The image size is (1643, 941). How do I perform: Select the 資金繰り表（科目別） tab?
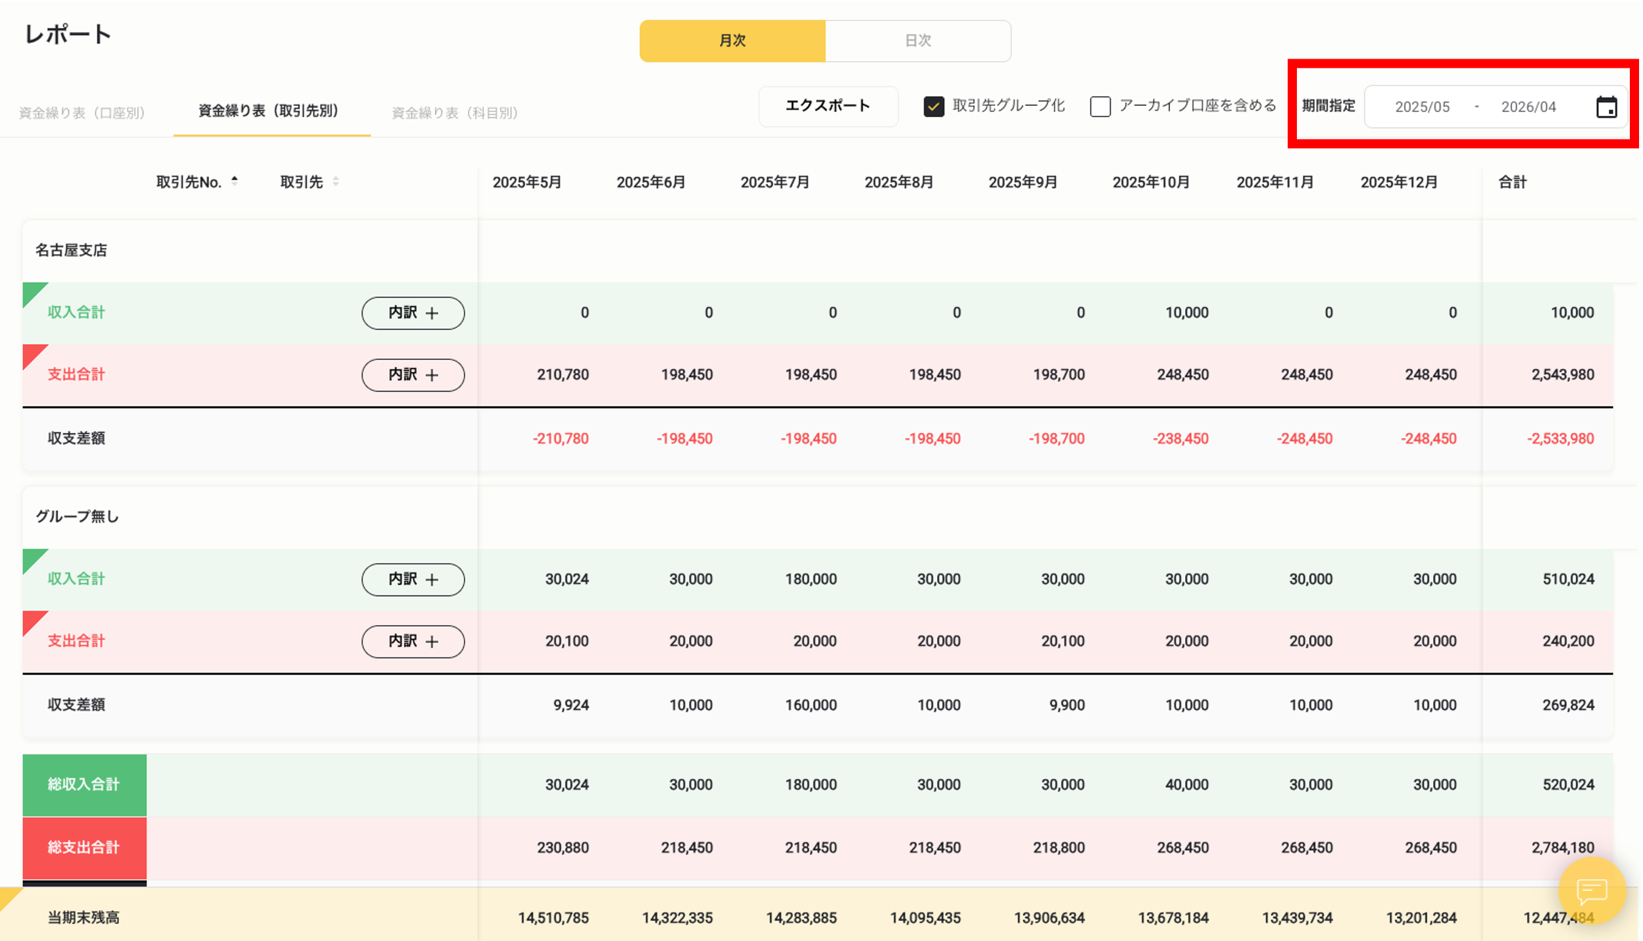[x=455, y=112]
